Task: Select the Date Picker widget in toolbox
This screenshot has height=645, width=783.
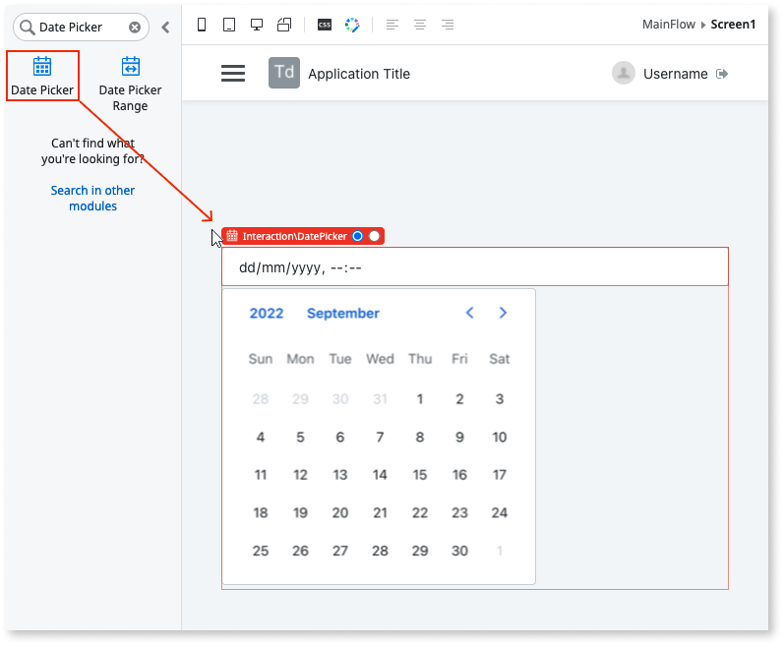Action: [x=42, y=76]
